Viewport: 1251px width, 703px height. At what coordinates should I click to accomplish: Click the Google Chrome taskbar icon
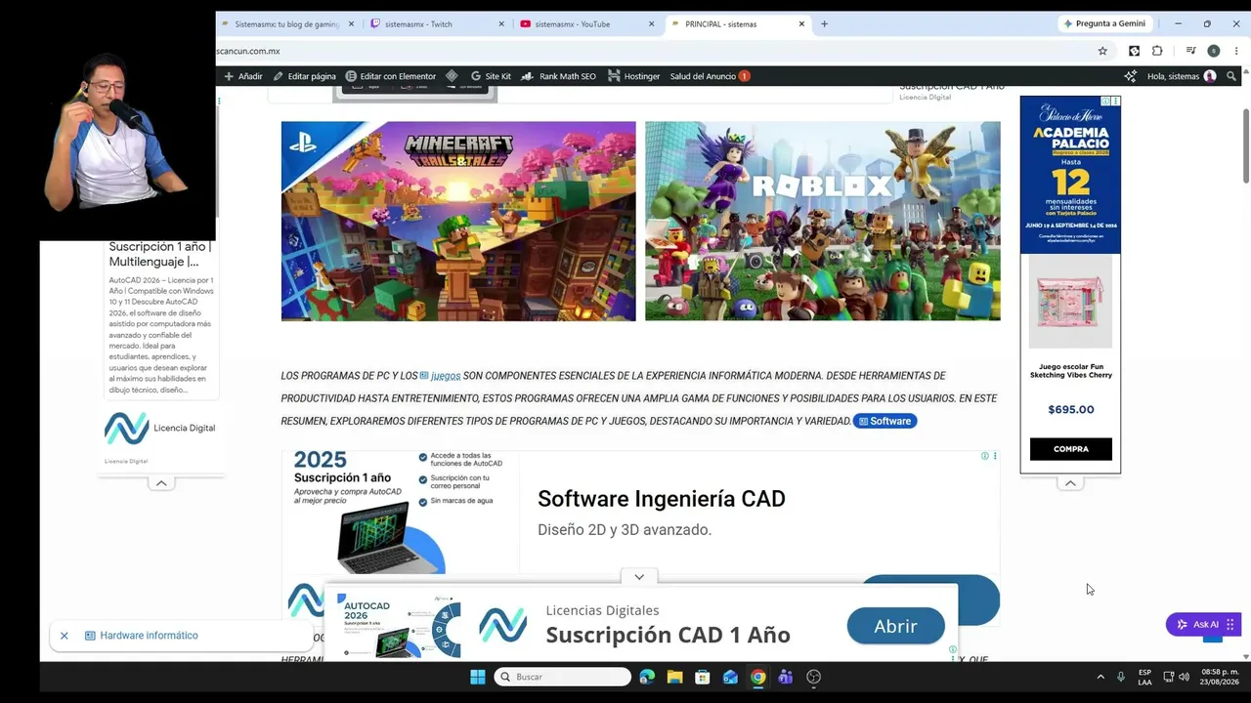(757, 677)
